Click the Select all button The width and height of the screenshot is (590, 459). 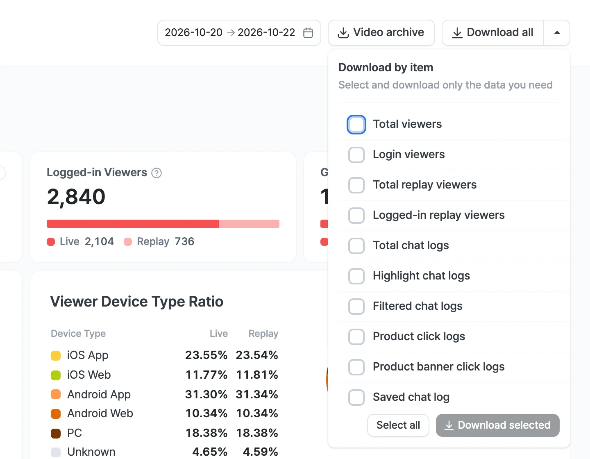[398, 425]
